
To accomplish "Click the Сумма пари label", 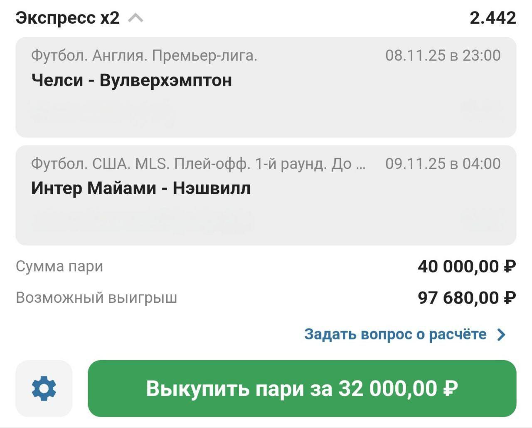I will coord(59,266).
